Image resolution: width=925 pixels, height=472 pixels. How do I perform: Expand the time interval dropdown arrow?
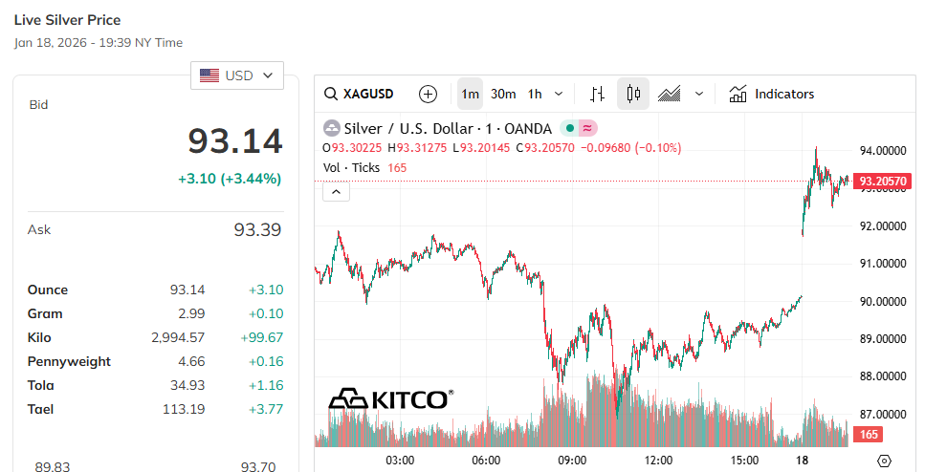click(559, 94)
